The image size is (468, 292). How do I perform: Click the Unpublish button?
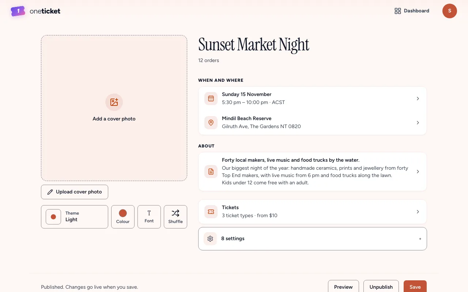[381, 287]
